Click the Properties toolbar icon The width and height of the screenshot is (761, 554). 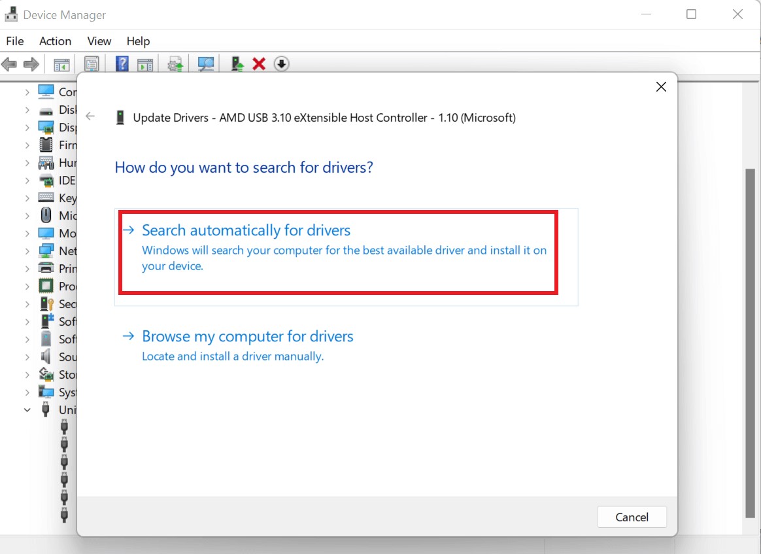(92, 64)
